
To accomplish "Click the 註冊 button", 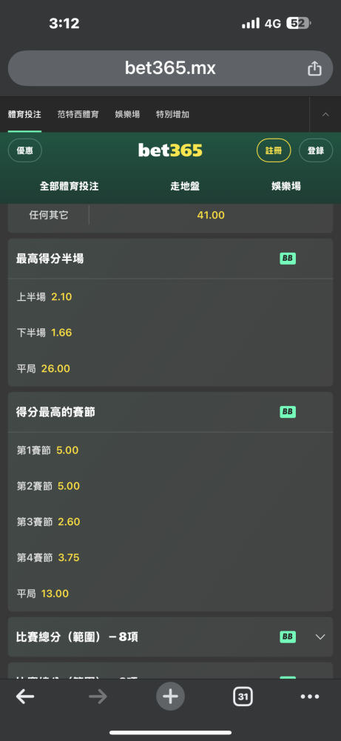I will (x=274, y=150).
